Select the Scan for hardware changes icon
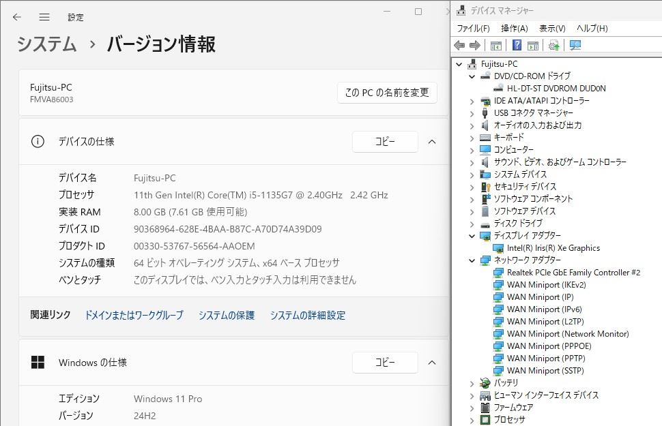The height and width of the screenshot is (426, 662). (x=573, y=45)
